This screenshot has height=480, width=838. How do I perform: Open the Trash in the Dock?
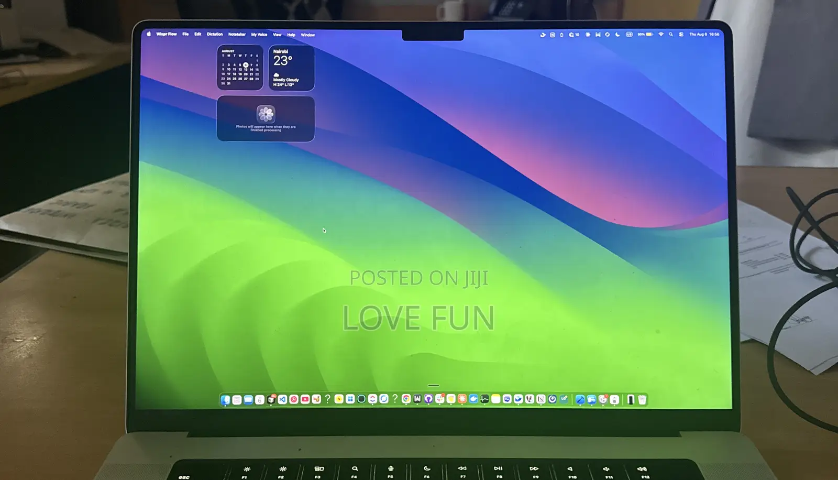642,399
